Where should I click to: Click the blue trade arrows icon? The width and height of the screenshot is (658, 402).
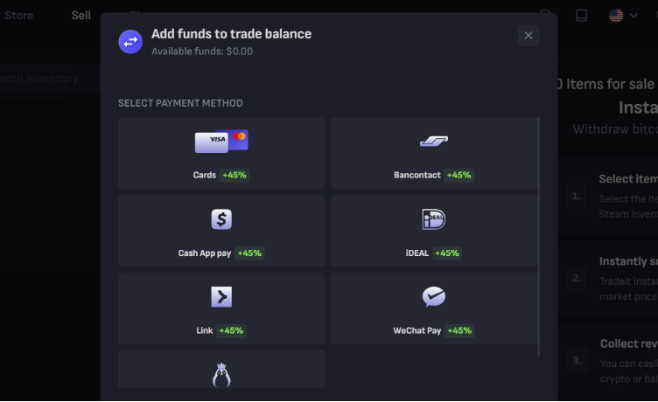click(x=130, y=41)
